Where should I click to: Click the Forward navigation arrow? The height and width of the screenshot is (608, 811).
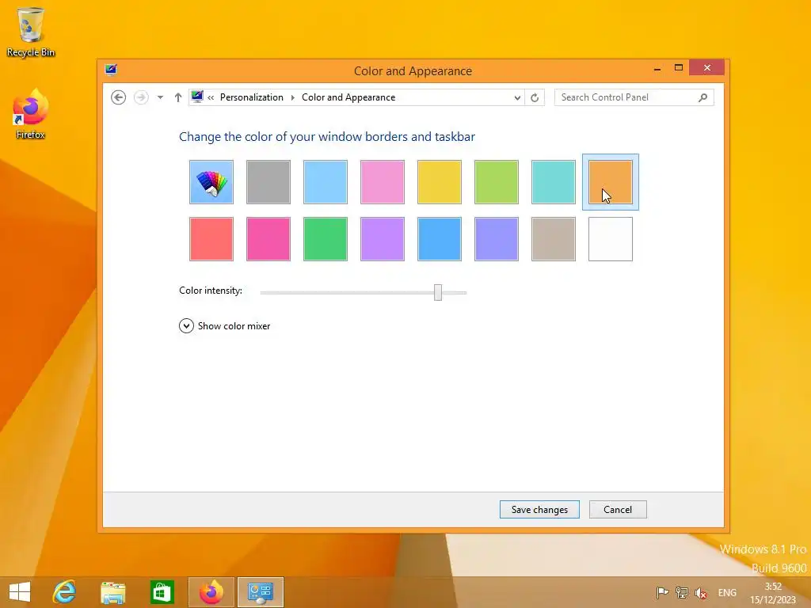(141, 97)
